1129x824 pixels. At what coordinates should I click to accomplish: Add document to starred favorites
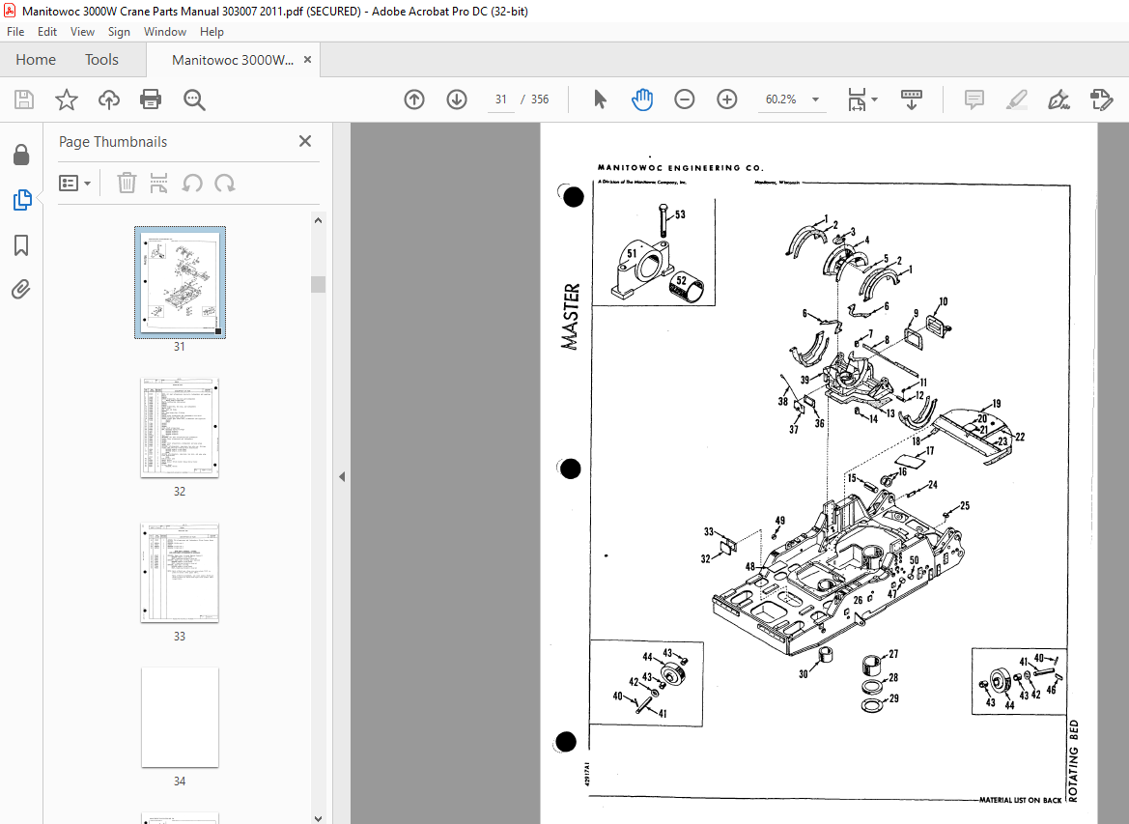67,99
